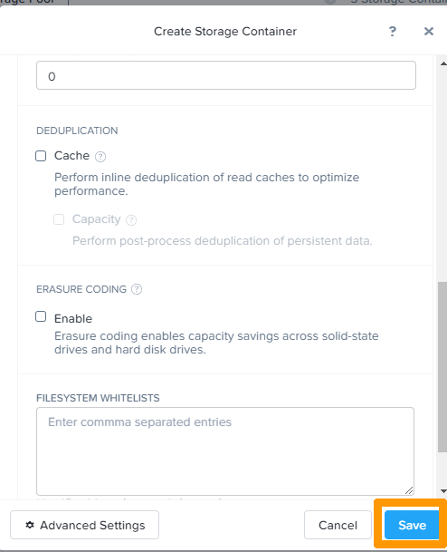This screenshot has height=552, width=447.
Task: Close the Create Storage Container dialog
Action: pos(428,32)
